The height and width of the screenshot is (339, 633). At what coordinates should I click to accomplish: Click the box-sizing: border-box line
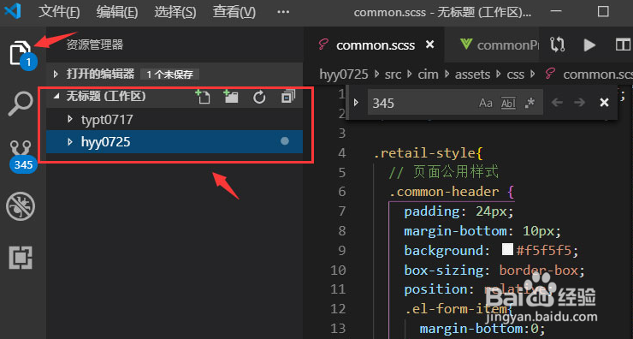pyautogui.click(x=494, y=270)
